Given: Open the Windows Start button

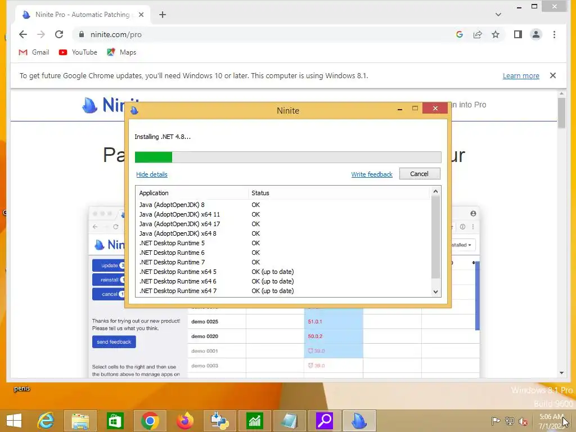Looking at the screenshot, I should point(14,421).
